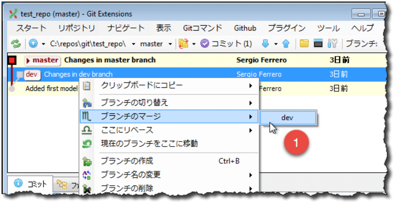Select ブランチのマージ in context menu
395x202 pixels.
click(169, 116)
